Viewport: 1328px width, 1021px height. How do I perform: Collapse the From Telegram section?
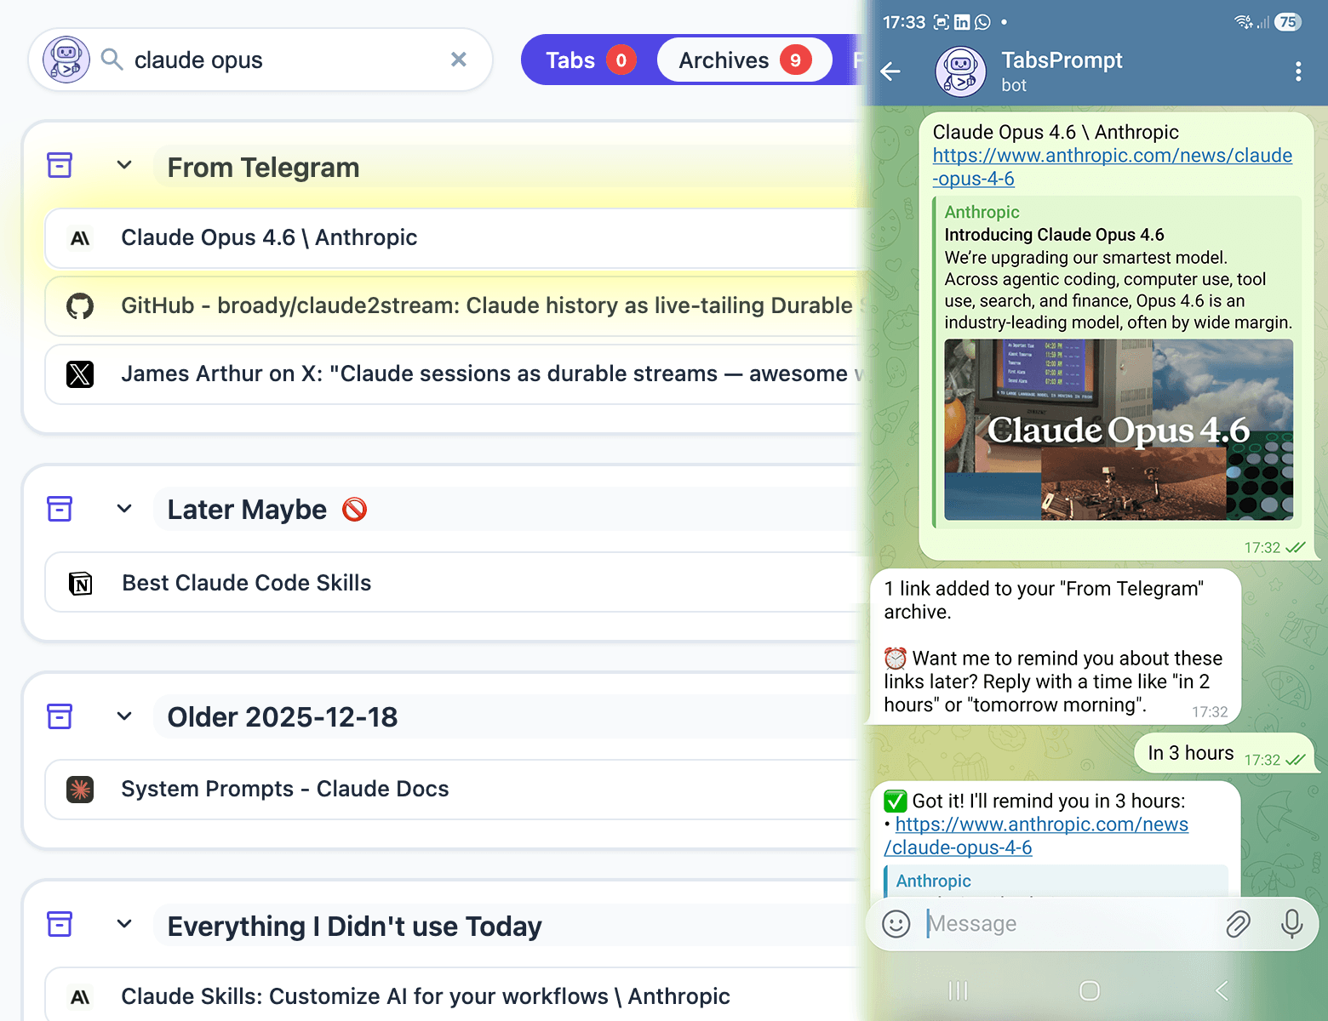(124, 165)
